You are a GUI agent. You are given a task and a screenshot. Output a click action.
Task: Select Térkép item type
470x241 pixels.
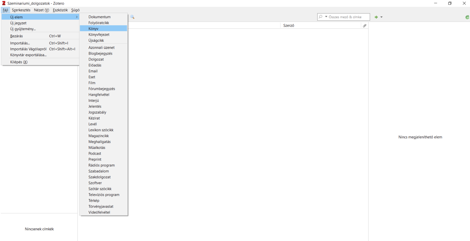(103, 200)
